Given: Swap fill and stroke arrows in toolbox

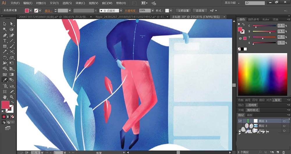Looking at the screenshot, I should (x=13, y=102).
